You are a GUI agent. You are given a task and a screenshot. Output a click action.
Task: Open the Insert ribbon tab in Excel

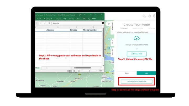pyautogui.click(x=39, y=19)
